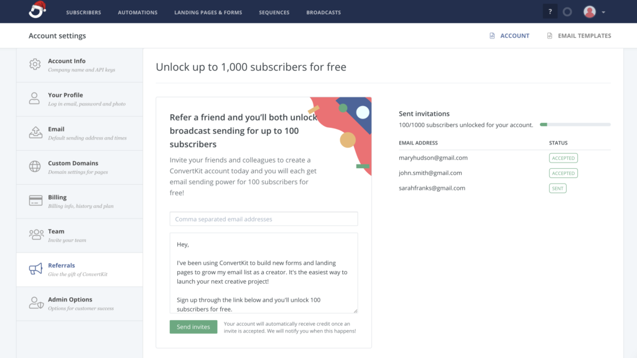Click the Account Info gear icon

(35, 65)
